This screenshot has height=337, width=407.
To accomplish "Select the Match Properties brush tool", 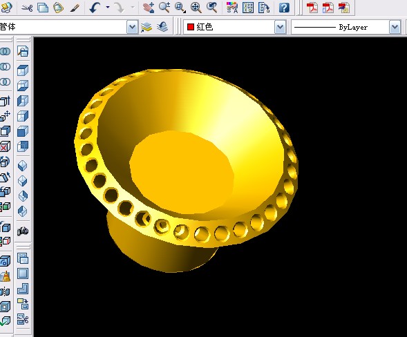I will tap(75, 8).
